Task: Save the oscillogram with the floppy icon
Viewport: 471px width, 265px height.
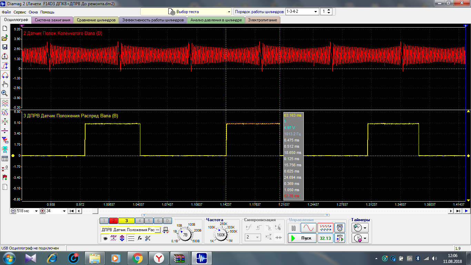Action: pos(5,47)
